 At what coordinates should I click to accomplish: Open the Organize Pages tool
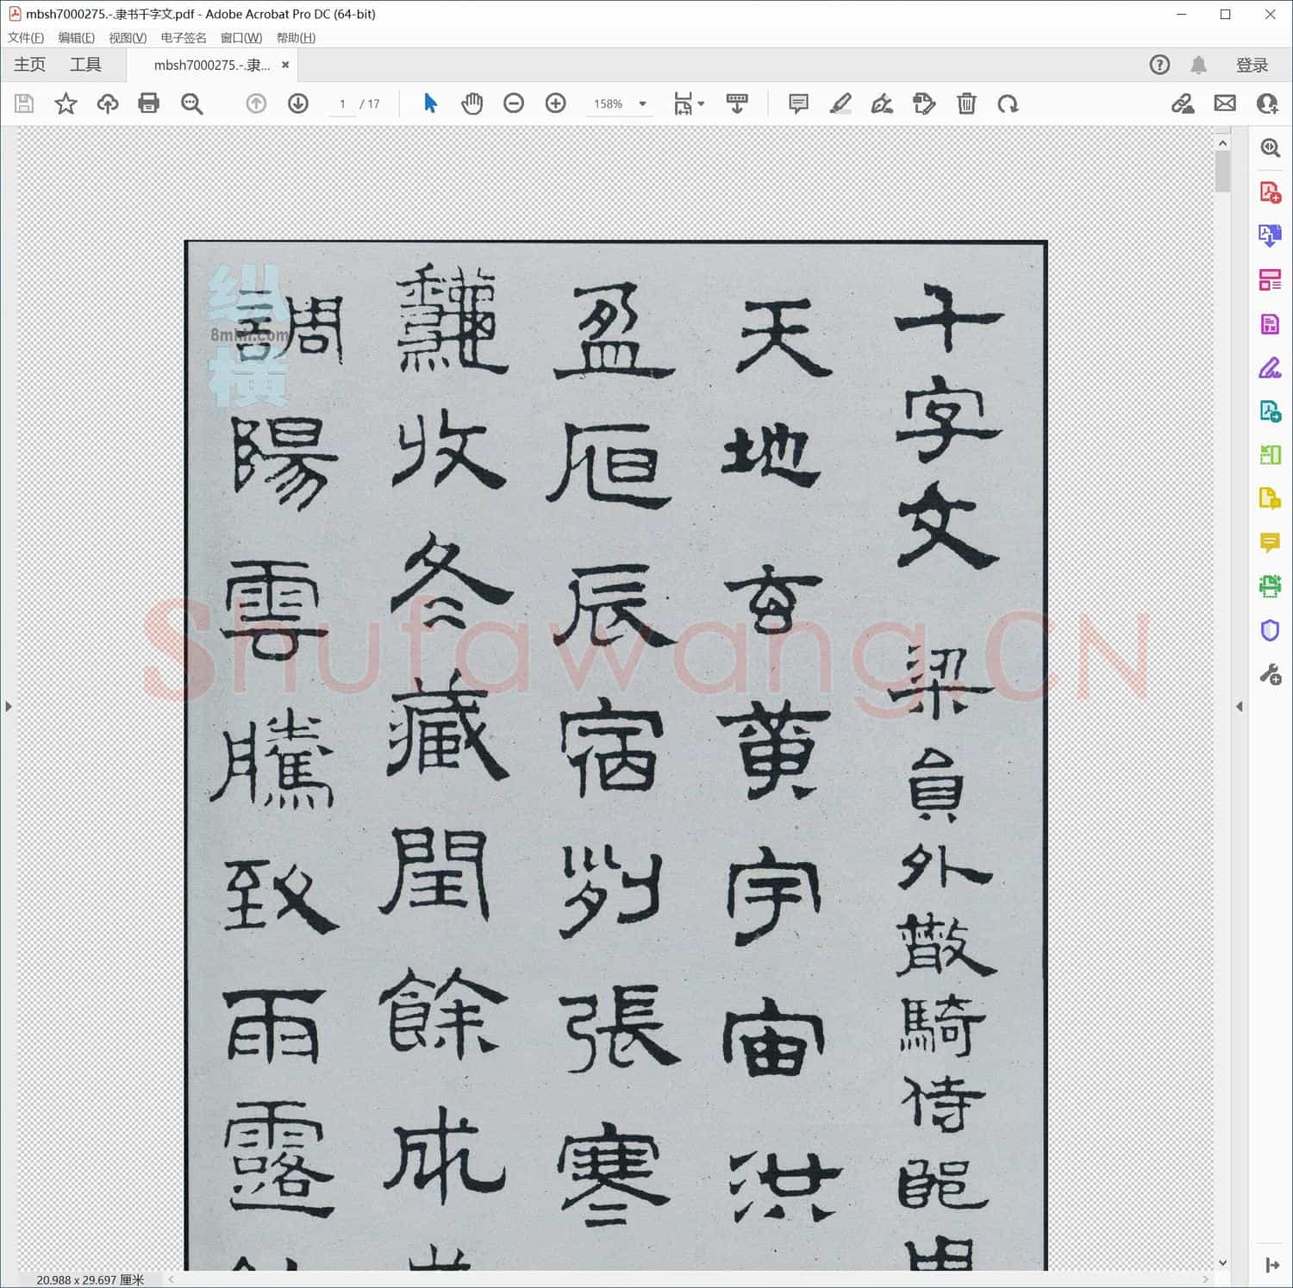point(1270,279)
